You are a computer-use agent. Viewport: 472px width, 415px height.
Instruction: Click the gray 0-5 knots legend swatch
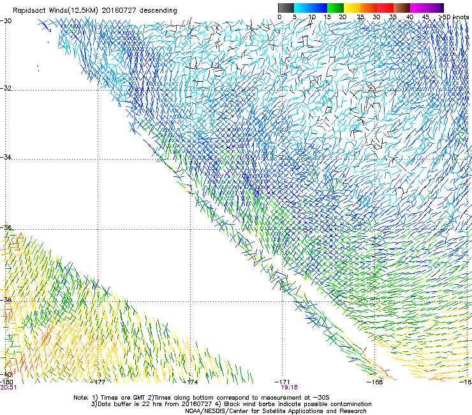click(286, 8)
